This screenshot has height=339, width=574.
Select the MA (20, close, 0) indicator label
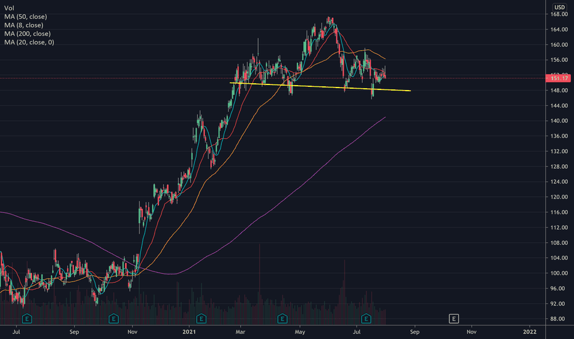[x=30, y=42]
